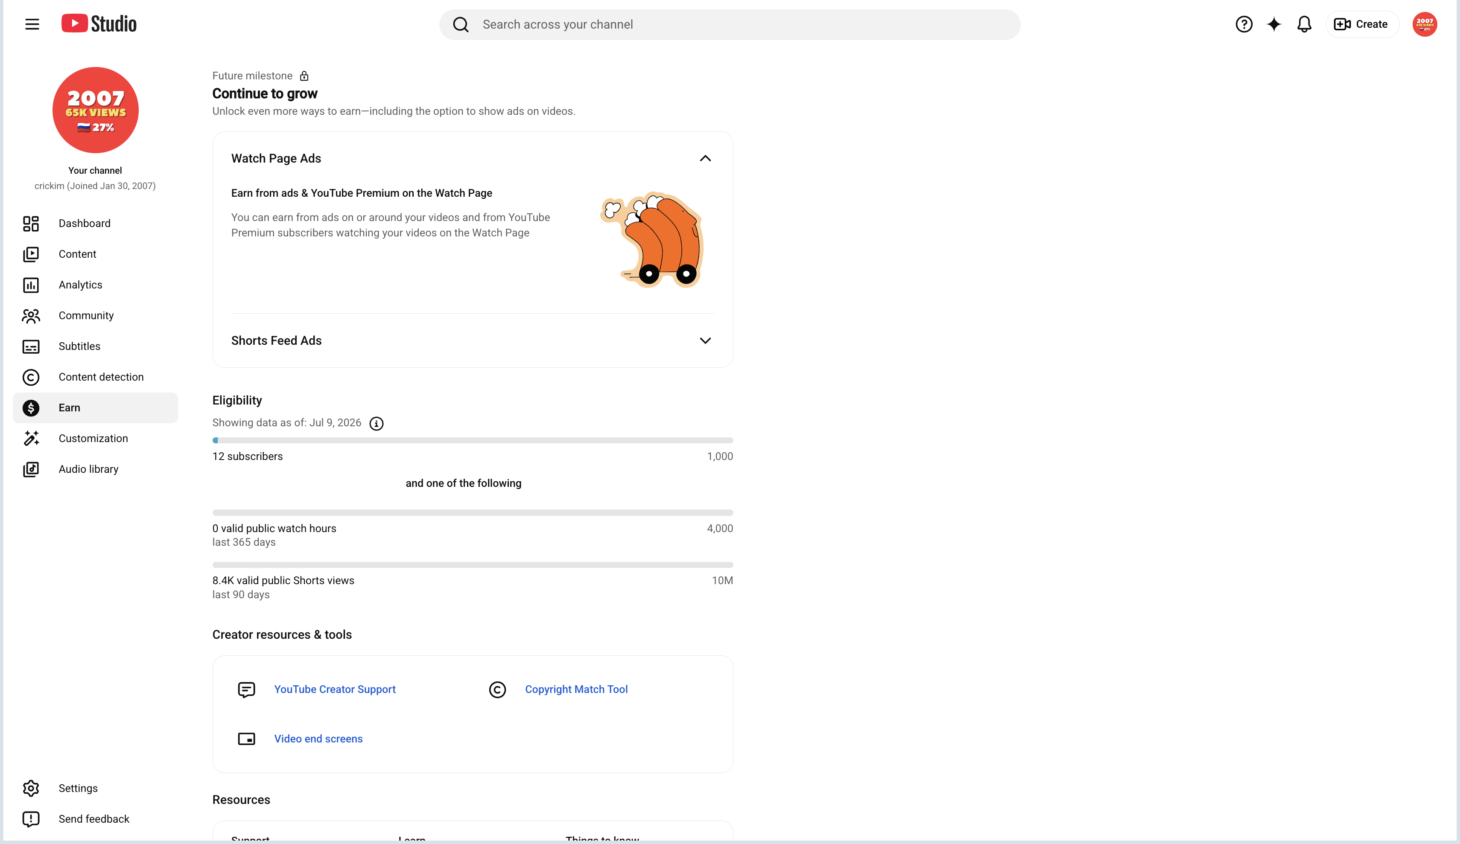The height and width of the screenshot is (844, 1460).
Task: Click the help question mark icon
Action: coord(1243,24)
